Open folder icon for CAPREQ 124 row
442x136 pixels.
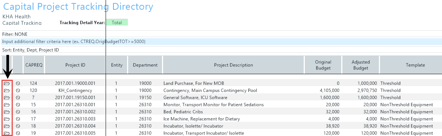pos(7,83)
